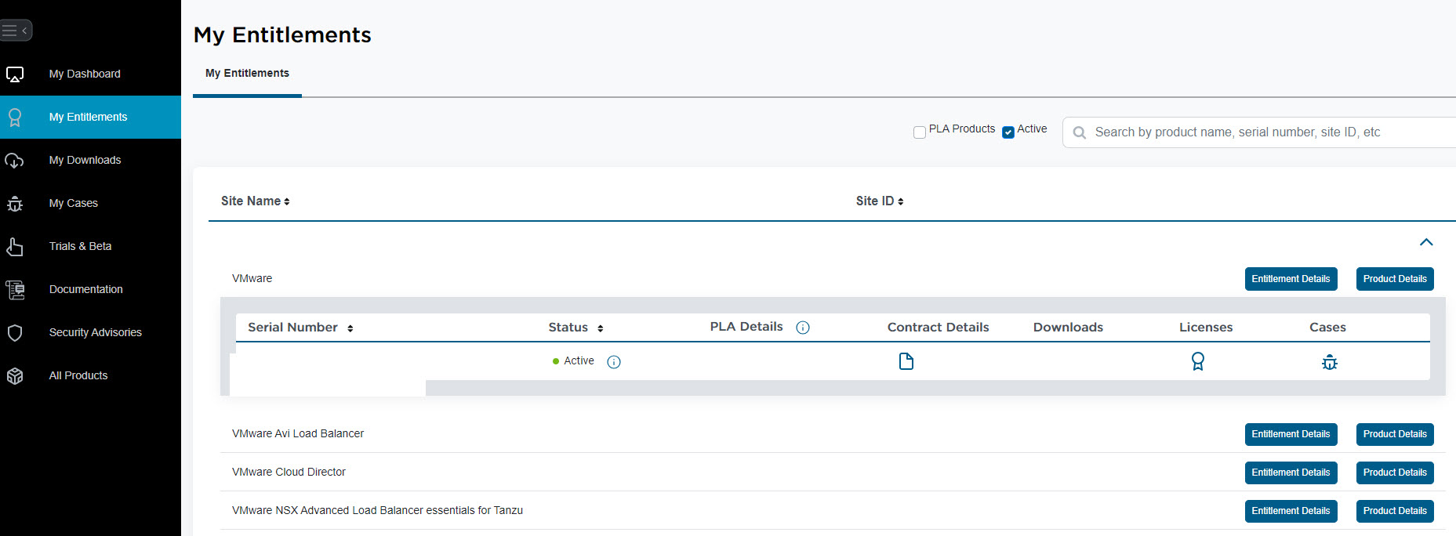Open Entitlement Details for VMware Avi Load Balancer

click(1291, 434)
